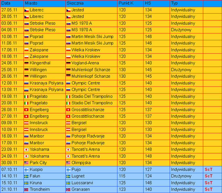Click the German flag beside Klingenthal
The image size is (222, 193).
coord(27,63)
